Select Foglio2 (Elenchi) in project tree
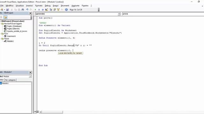Screen dimensions: 204x114 click(13, 29)
